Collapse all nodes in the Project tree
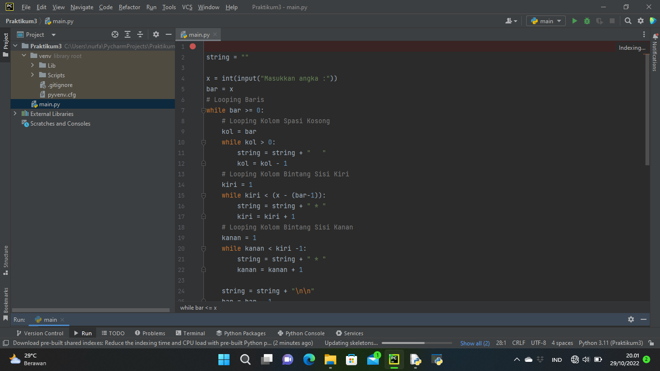Viewport: 660px width, 371px height. click(x=140, y=34)
